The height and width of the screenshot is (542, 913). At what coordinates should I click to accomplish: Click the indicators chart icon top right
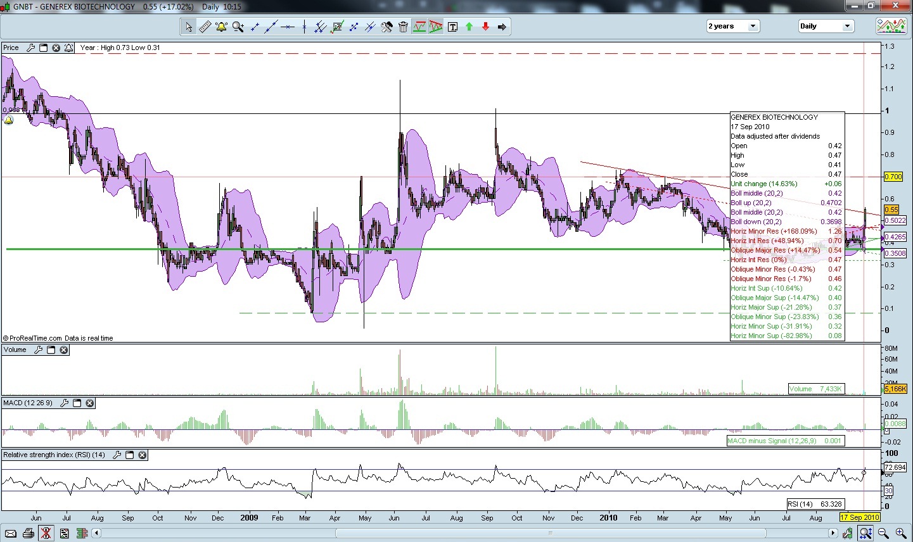pyautogui.click(x=891, y=26)
